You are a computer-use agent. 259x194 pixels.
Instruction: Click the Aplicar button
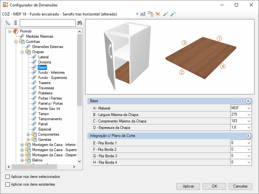pos(188,186)
